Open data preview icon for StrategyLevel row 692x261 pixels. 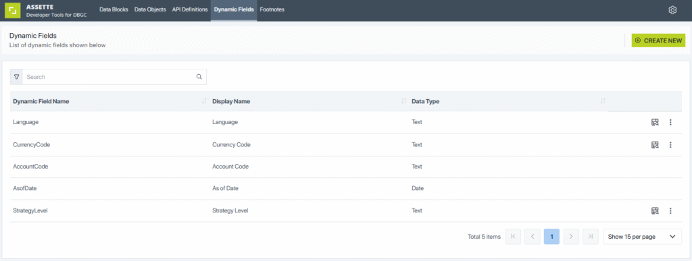pos(655,211)
